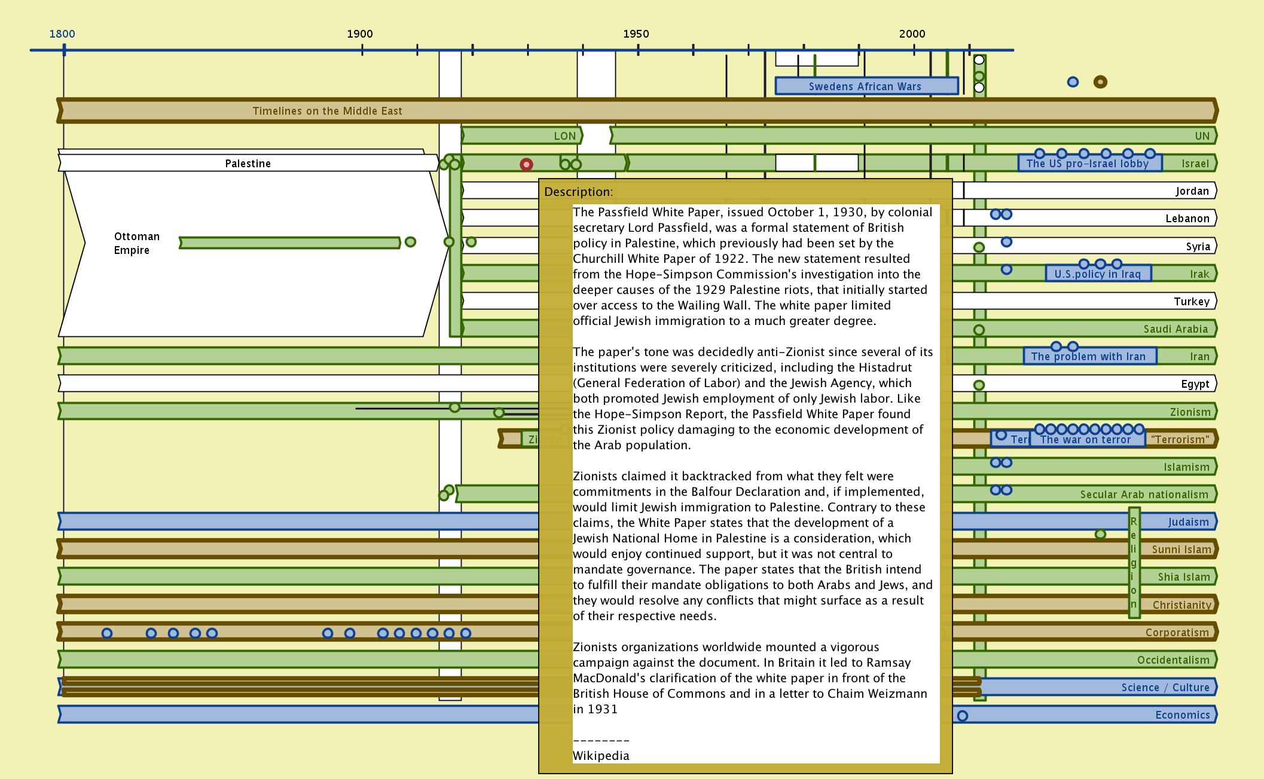Select The war on terror bar
Screen dimensions: 1264x779
1086,440
